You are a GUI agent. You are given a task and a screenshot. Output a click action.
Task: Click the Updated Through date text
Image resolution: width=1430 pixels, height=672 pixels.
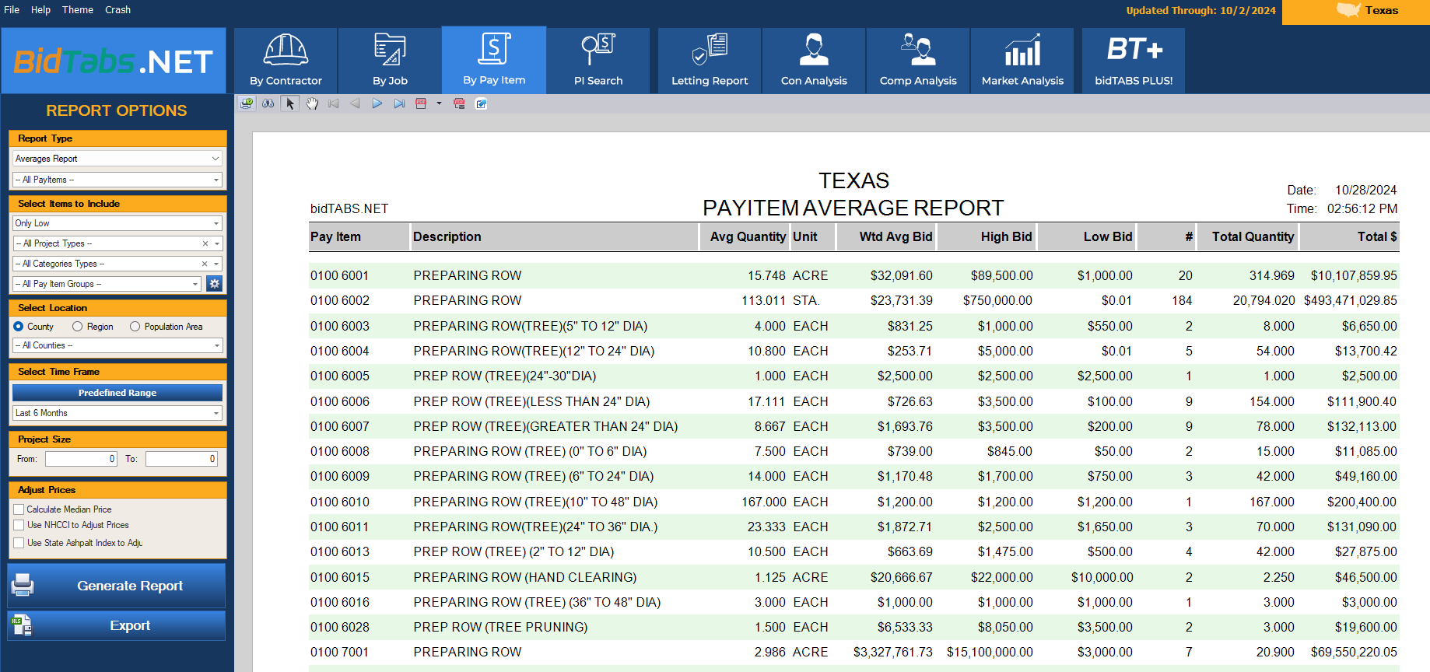click(1201, 11)
